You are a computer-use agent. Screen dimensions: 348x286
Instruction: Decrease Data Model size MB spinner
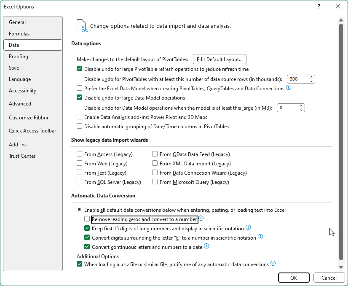301,110
